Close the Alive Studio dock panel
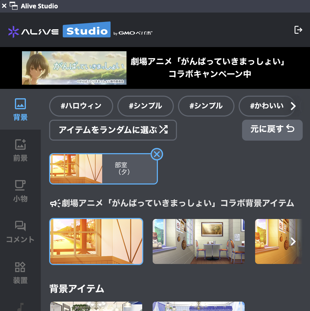The image size is (310, 311). (4, 6)
